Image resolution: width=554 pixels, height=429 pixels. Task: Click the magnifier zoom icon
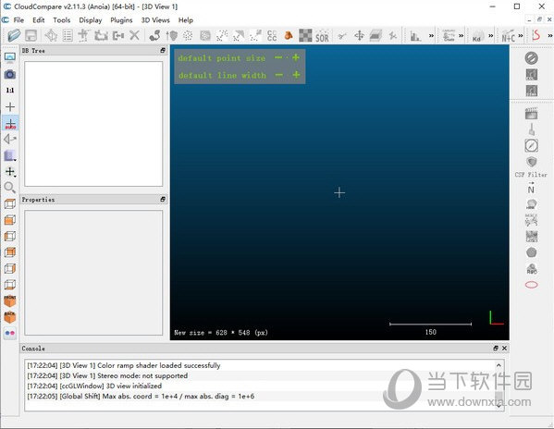point(10,188)
